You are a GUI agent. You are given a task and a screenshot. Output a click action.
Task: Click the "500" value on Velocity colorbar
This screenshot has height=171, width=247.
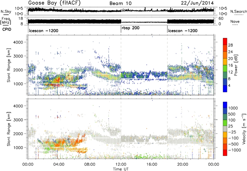[x=232, y=114]
